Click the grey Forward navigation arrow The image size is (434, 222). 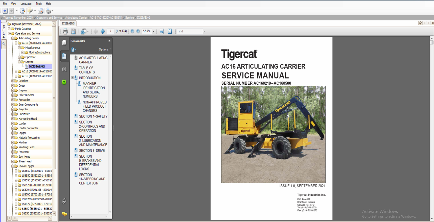(x=11, y=11)
